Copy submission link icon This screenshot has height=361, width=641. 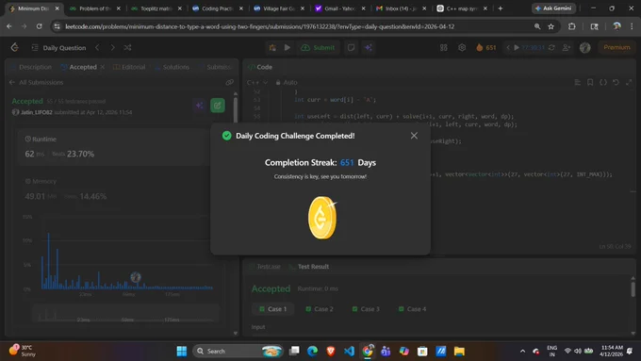coord(229,82)
